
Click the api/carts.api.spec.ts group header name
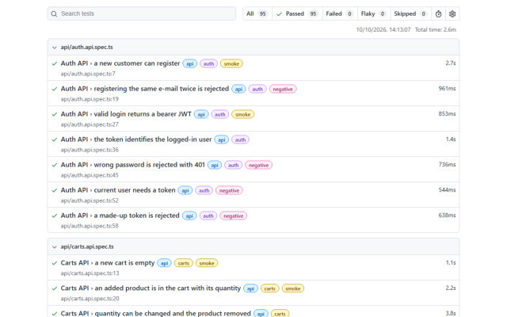[x=87, y=246]
